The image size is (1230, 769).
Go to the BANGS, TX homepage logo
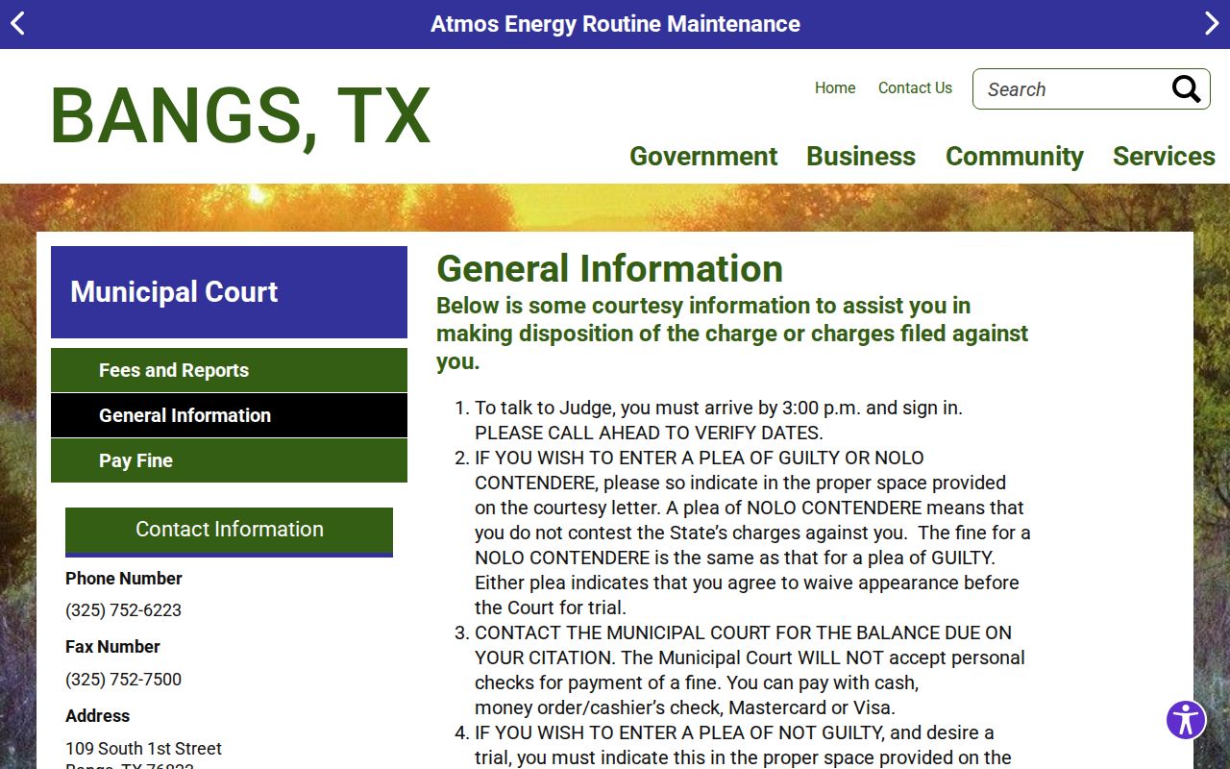click(x=239, y=116)
